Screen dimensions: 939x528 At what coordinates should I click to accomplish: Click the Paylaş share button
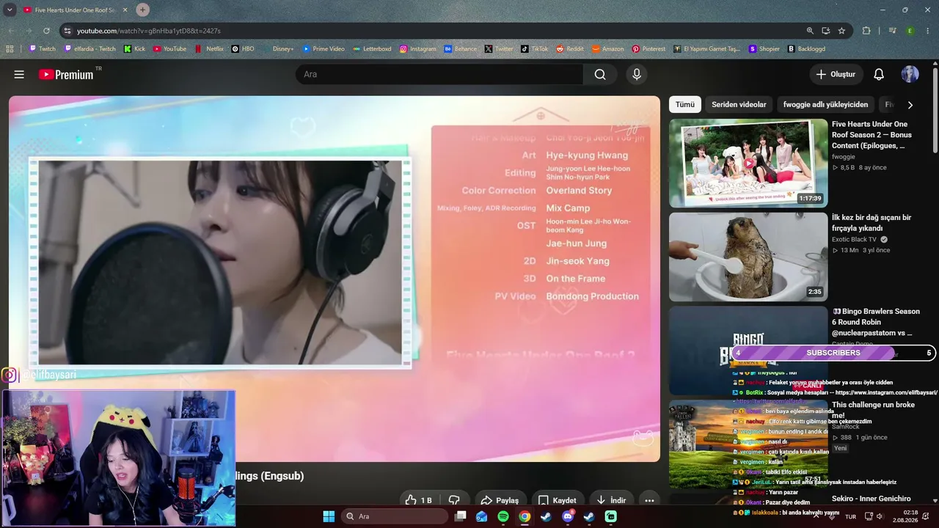click(500, 500)
